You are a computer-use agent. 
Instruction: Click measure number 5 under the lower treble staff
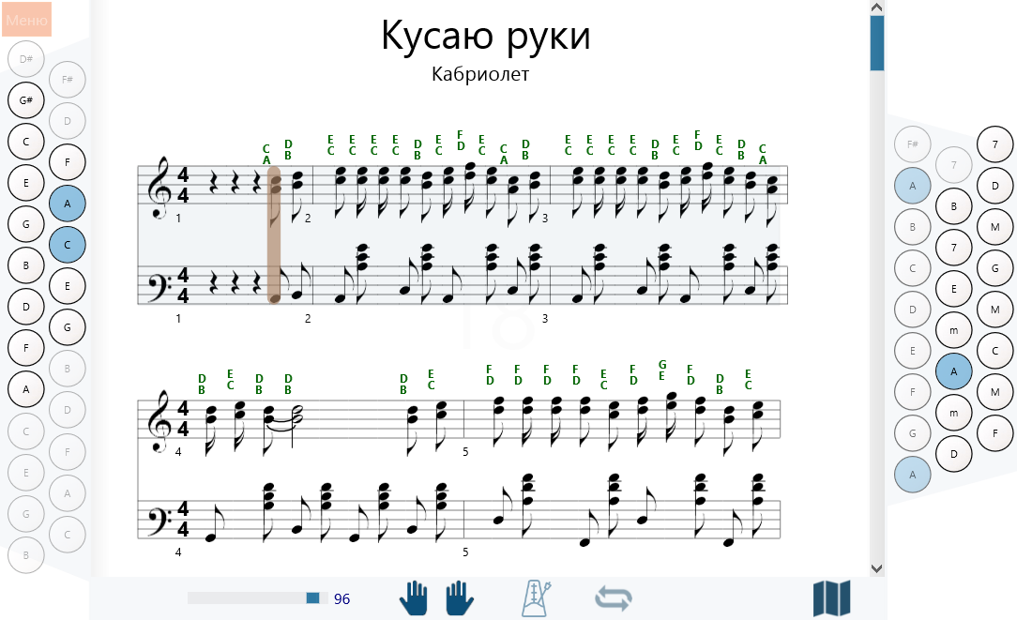point(465,452)
